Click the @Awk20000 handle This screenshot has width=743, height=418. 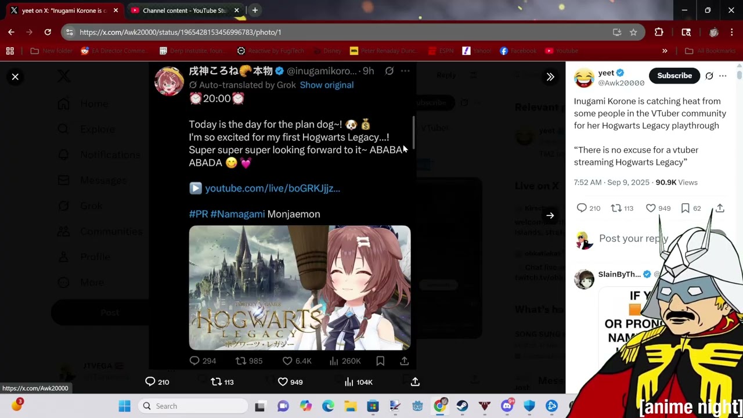click(621, 83)
